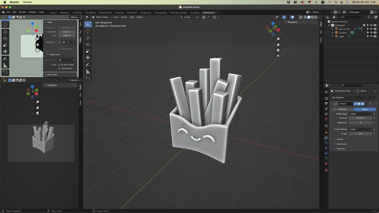Hide the Light object with its eye icon
Image resolution: width=379 pixels, height=213 pixels.
click(371, 36)
